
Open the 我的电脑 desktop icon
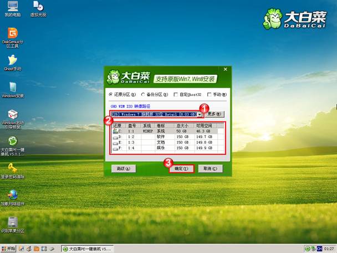[12, 7]
